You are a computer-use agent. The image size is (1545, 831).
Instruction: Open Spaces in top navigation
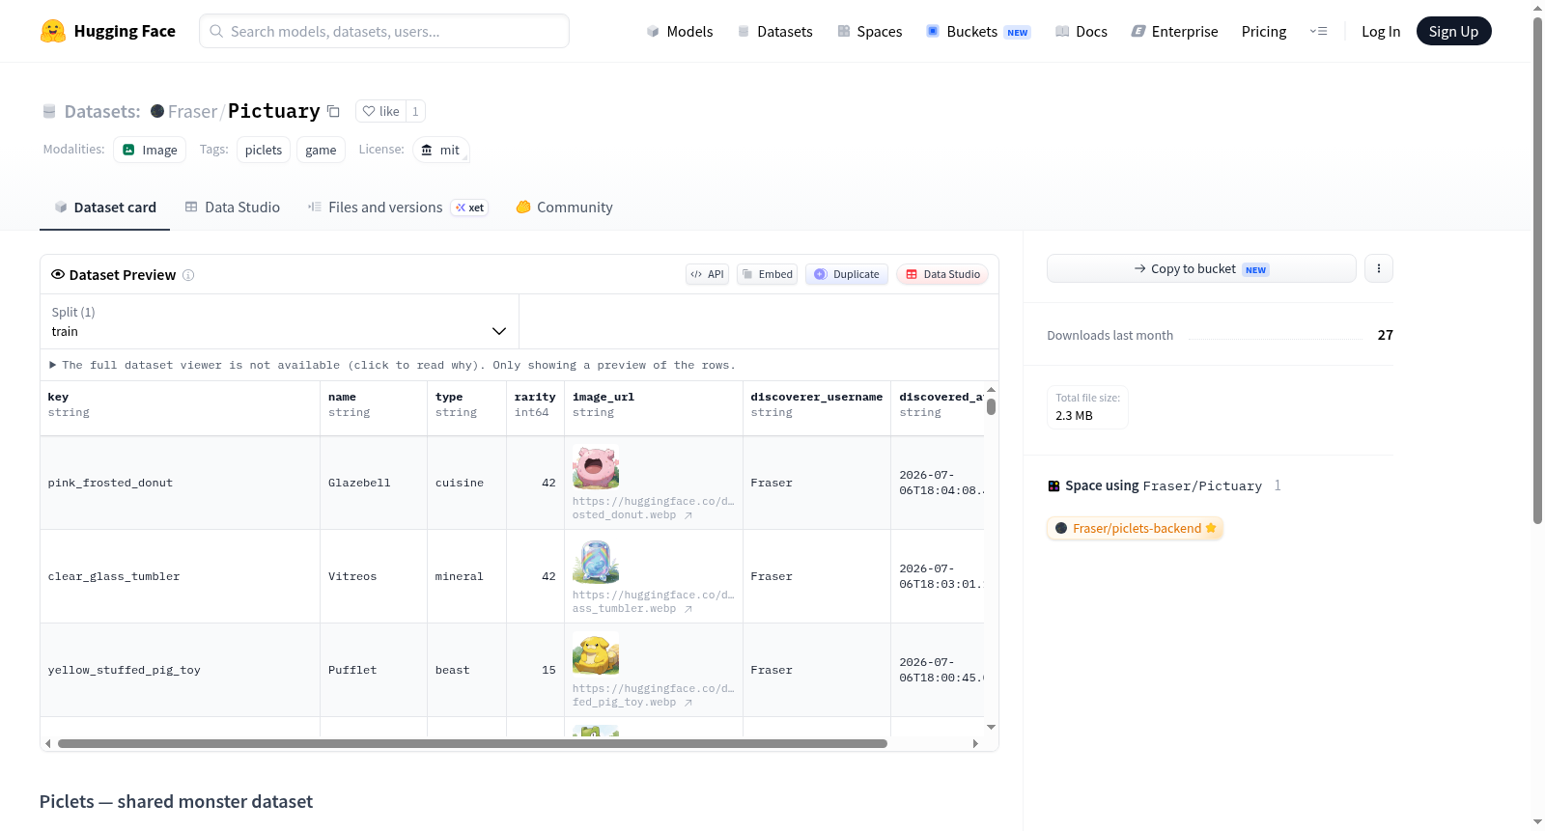[x=869, y=31]
